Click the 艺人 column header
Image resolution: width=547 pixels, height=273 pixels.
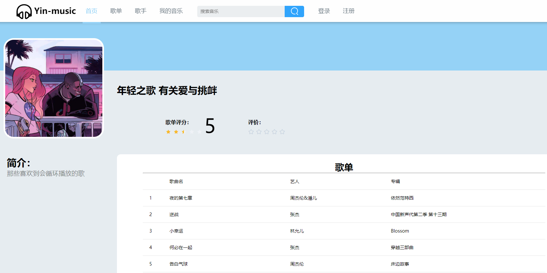(295, 181)
